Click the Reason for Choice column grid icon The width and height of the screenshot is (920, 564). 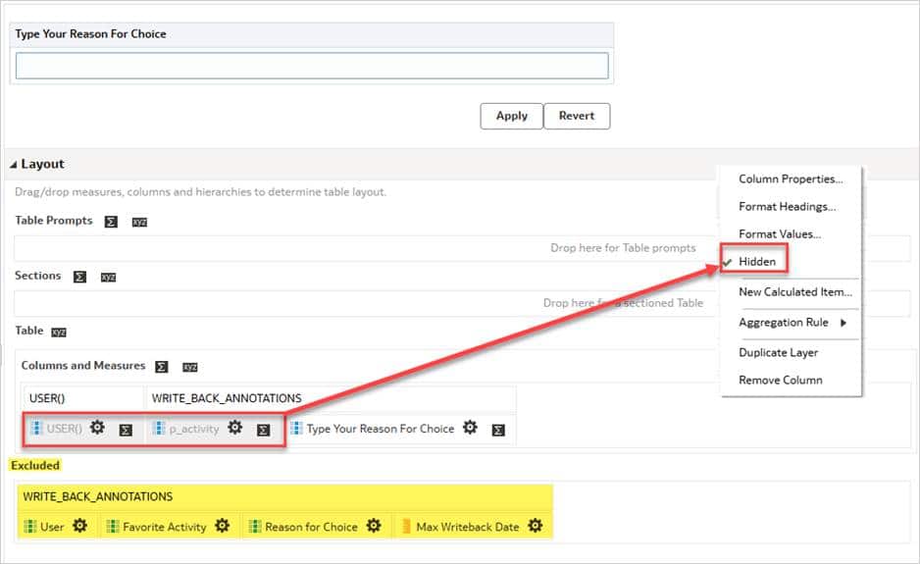click(x=255, y=527)
